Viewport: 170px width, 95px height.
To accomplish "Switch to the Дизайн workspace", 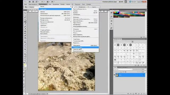I will (121, 2).
